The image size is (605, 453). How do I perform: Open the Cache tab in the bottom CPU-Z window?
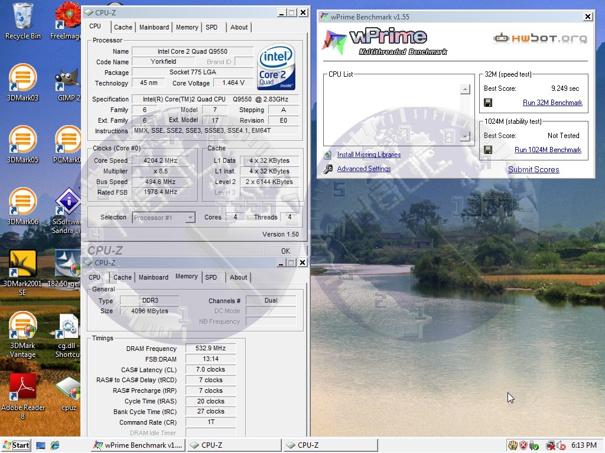(122, 277)
